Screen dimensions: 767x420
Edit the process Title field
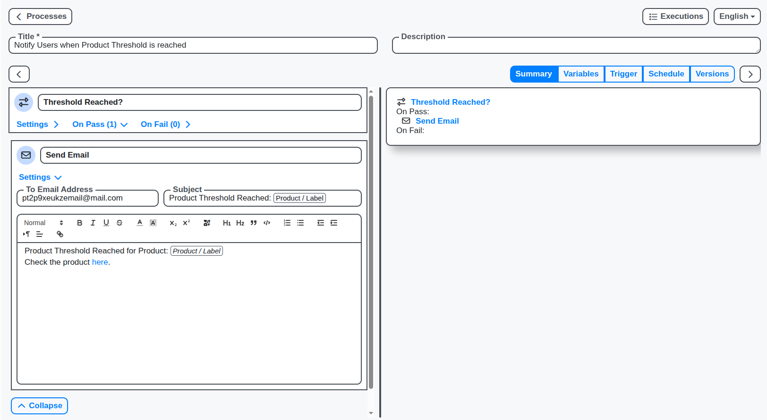pos(193,45)
